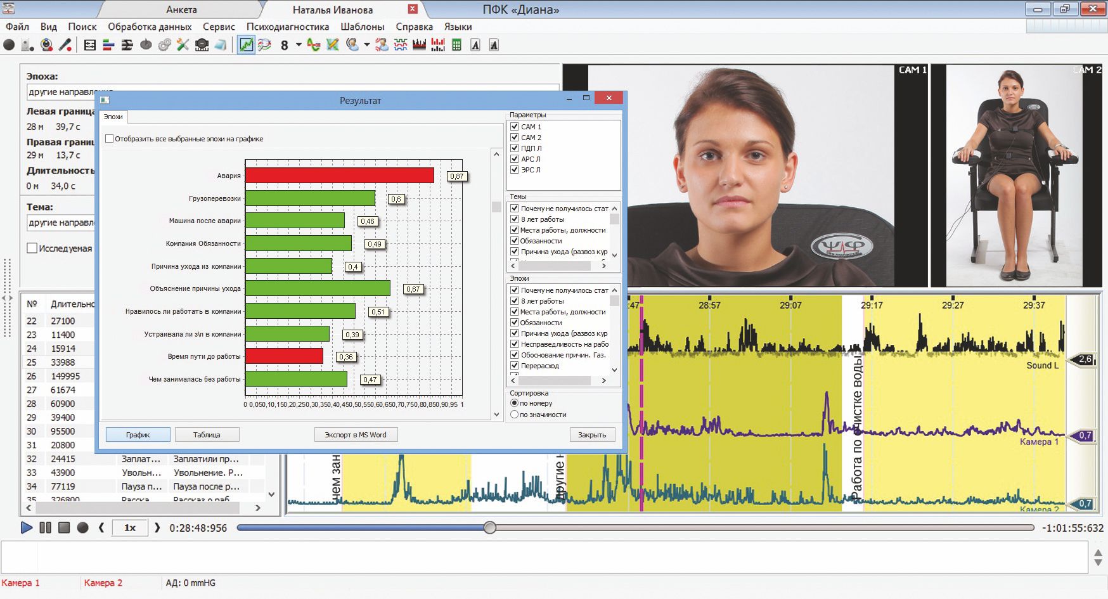Click the red bar chart icon
The height and width of the screenshot is (599, 1108).
438,45
